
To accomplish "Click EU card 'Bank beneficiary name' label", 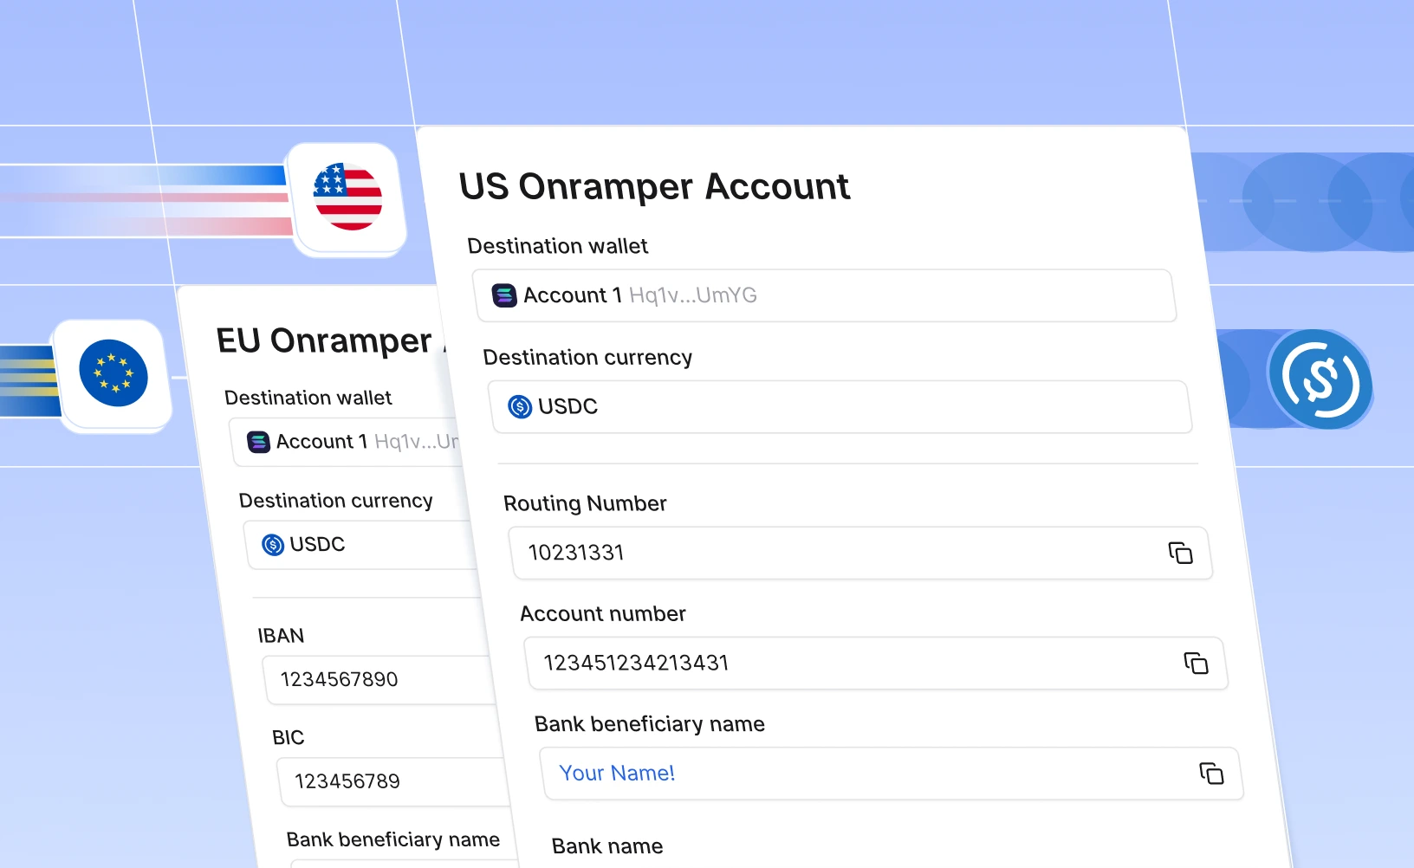I will coord(393,839).
